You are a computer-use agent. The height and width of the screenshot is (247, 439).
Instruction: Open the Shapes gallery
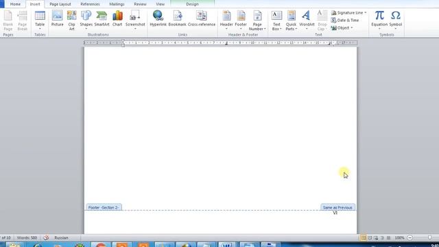pyautogui.click(x=86, y=21)
